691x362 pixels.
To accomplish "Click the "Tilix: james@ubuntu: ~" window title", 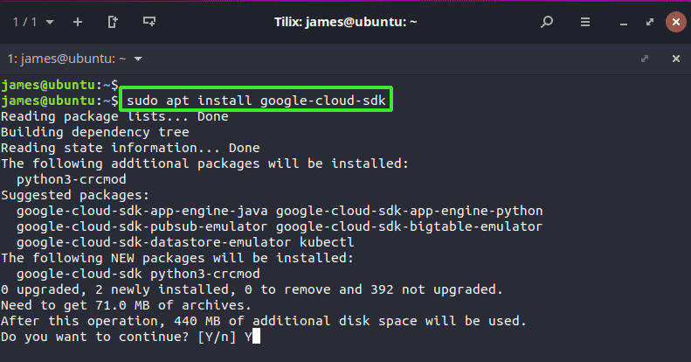I will (346, 22).
